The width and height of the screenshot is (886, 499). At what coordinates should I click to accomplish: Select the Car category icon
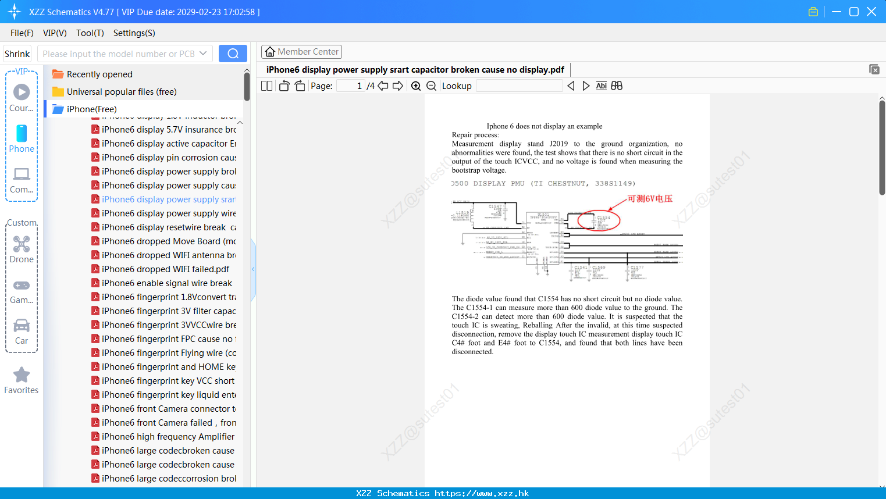point(22,332)
